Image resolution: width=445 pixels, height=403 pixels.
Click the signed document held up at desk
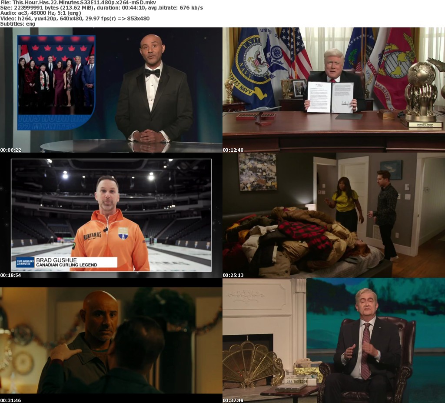pyautogui.click(x=330, y=97)
